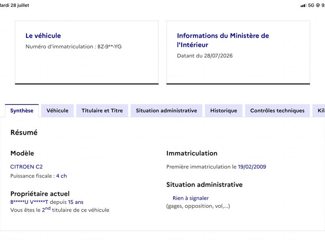Viewport: 325px width, 243px height.
Task: Click the Rien à signaler status
Action: [x=191, y=198]
